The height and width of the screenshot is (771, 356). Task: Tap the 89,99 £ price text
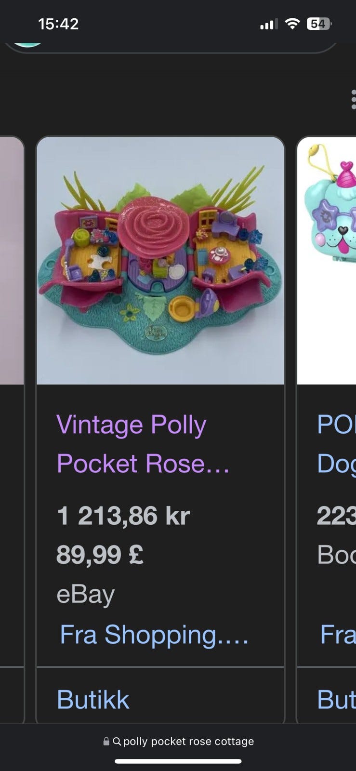(100, 555)
